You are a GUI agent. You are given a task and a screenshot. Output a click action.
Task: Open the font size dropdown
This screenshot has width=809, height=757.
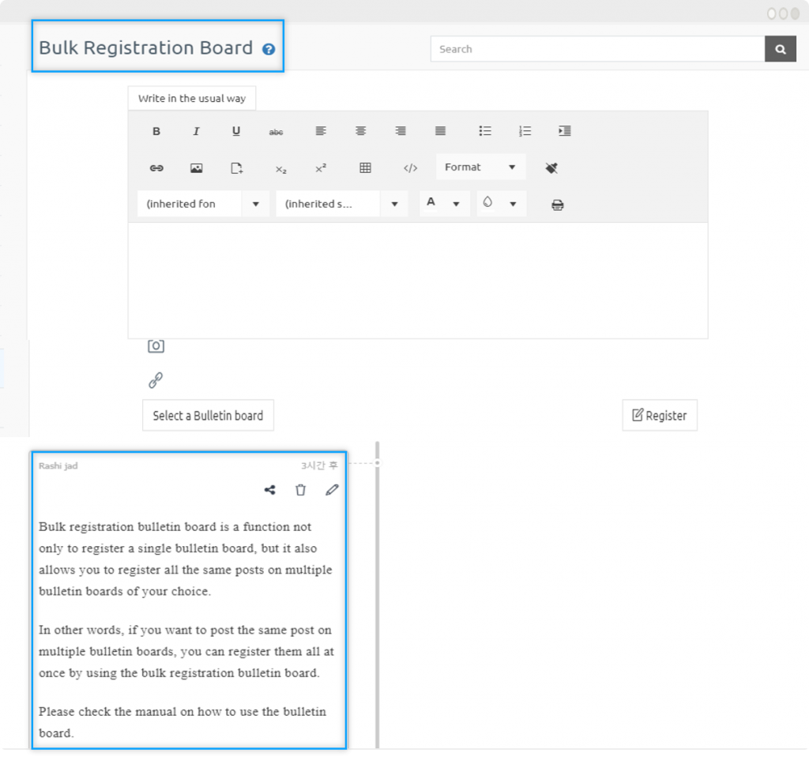341,204
